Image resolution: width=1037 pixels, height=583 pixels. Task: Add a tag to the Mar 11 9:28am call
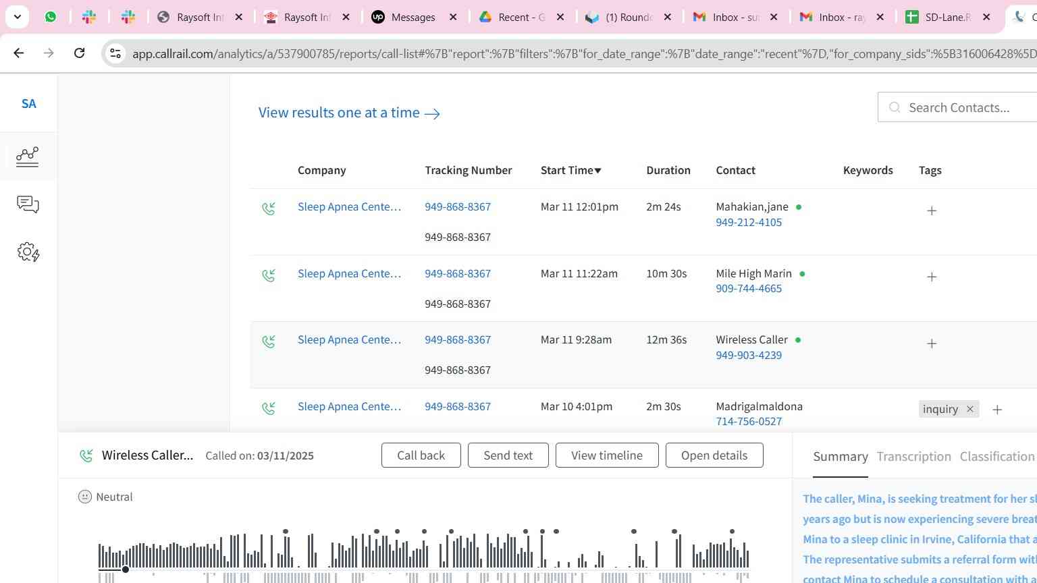(932, 343)
